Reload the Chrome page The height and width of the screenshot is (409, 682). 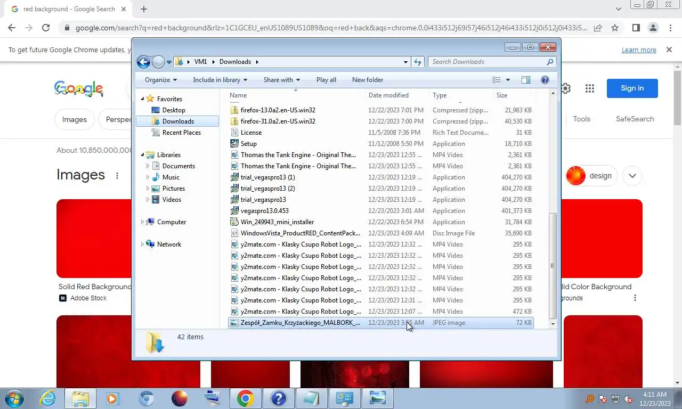click(x=46, y=28)
